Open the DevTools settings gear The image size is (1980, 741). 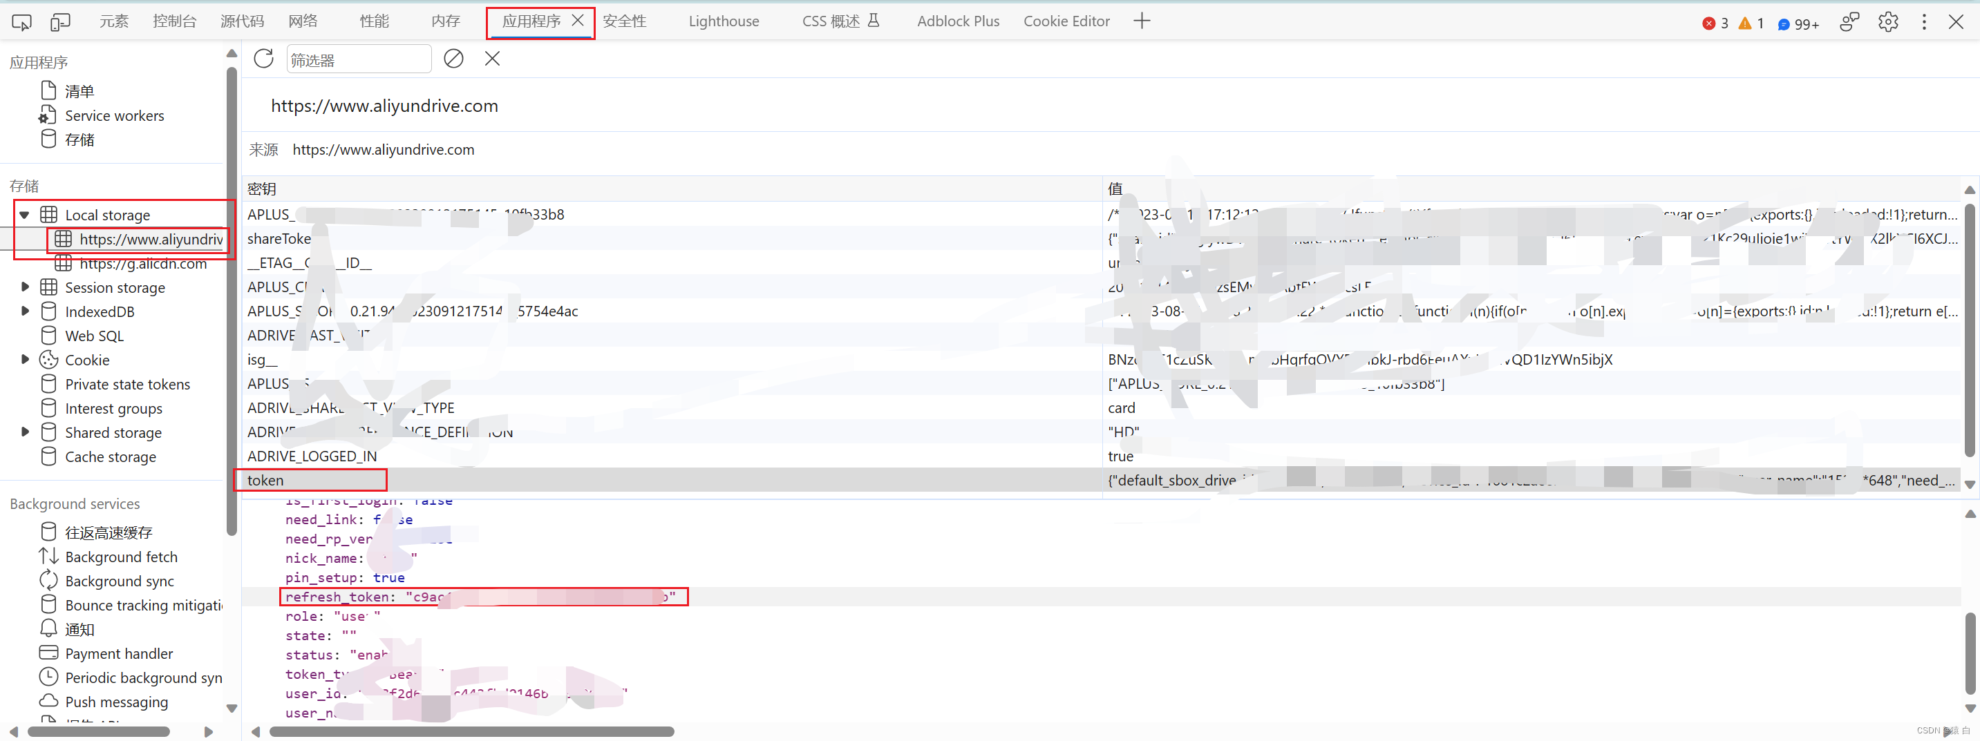(x=1888, y=22)
